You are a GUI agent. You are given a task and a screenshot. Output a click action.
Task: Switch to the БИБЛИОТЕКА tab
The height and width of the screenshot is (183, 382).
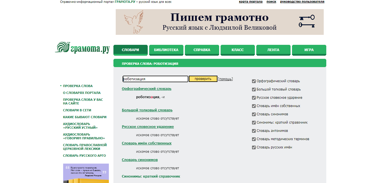[166, 50]
